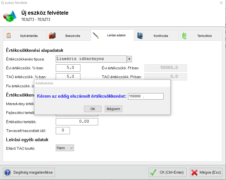
Task: Click the books icon on Beszerzés tab
Action: click(x=52, y=36)
